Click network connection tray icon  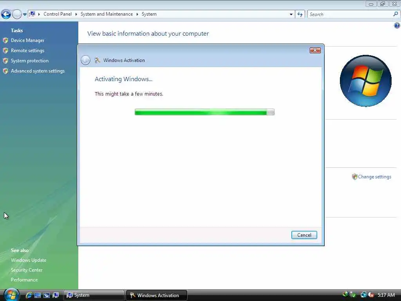363,295
